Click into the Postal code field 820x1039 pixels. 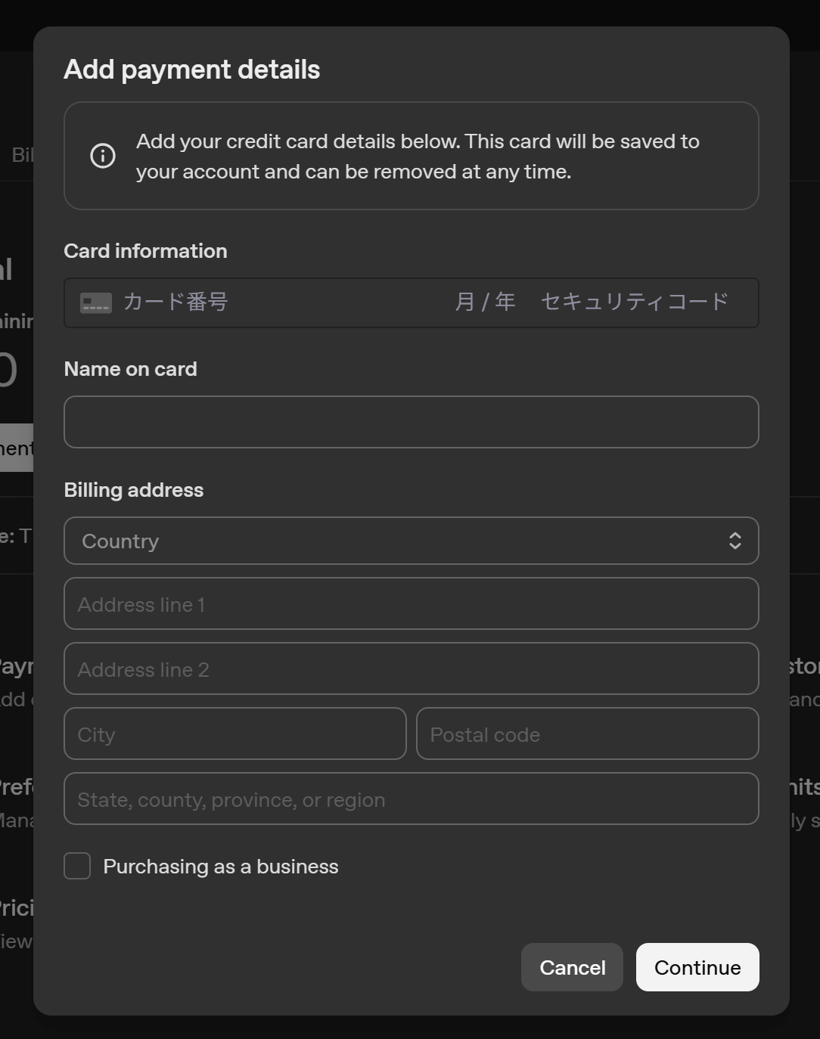[x=587, y=734]
